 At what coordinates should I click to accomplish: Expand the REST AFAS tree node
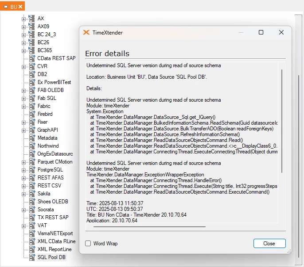pyautogui.click(x=23, y=178)
